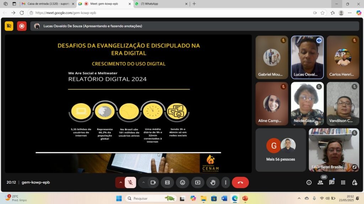Raise your hand in the meeting

pyautogui.click(x=213, y=182)
